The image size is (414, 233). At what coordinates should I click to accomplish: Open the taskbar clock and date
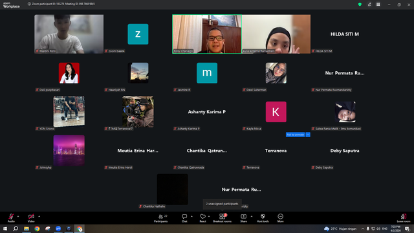click(395, 228)
